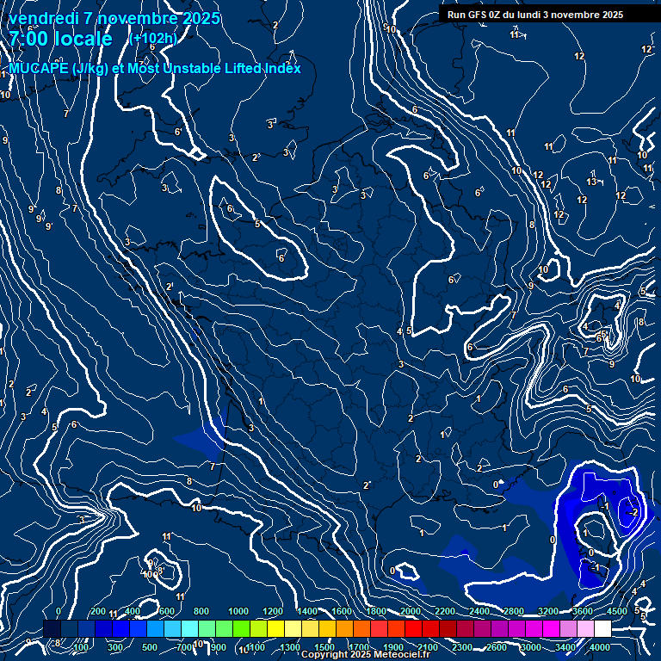The height and width of the screenshot is (661, 661).
Task: Open the 'Copyright 2025 Meteociel.fr' text
Action: tap(365, 655)
